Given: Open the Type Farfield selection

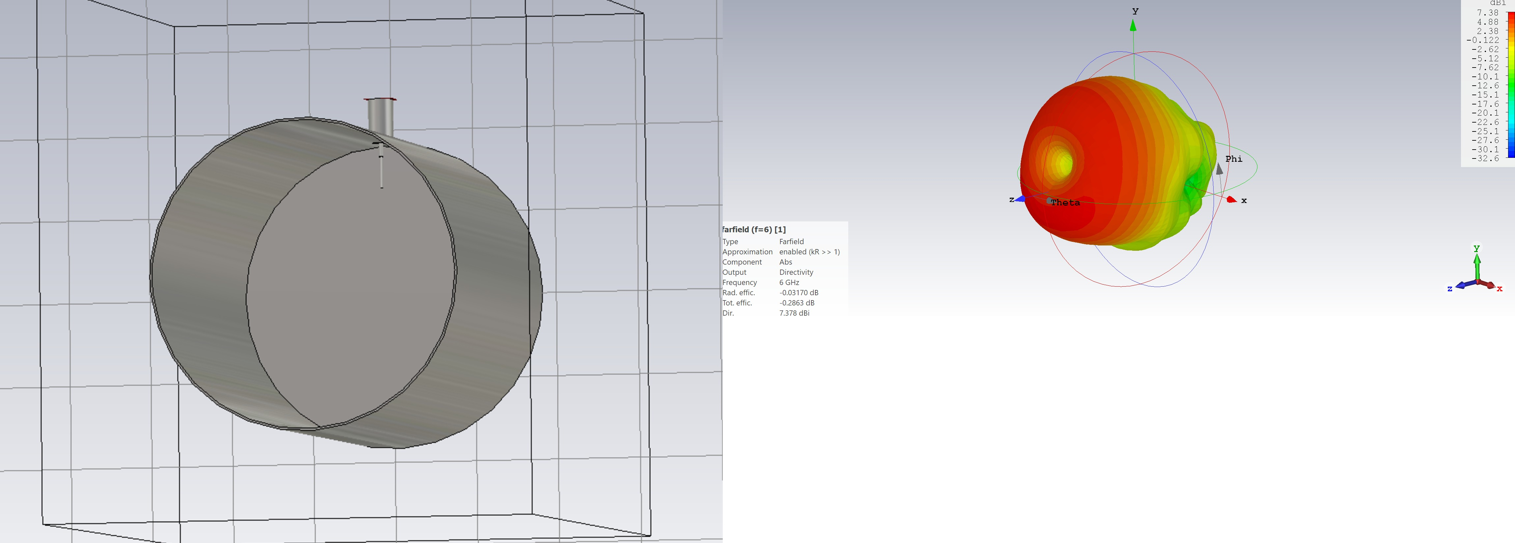Looking at the screenshot, I should point(791,241).
